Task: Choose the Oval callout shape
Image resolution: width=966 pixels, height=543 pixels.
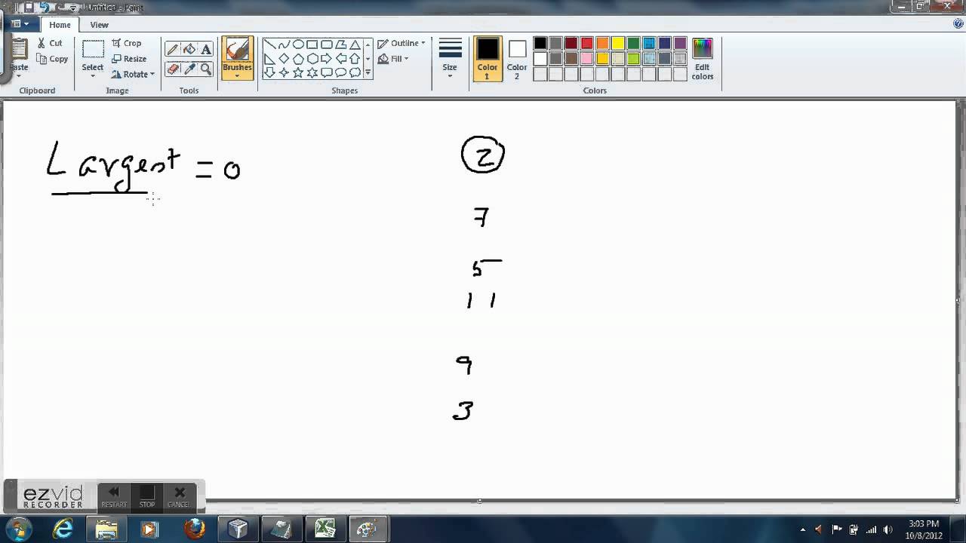Action: pyautogui.click(x=341, y=73)
